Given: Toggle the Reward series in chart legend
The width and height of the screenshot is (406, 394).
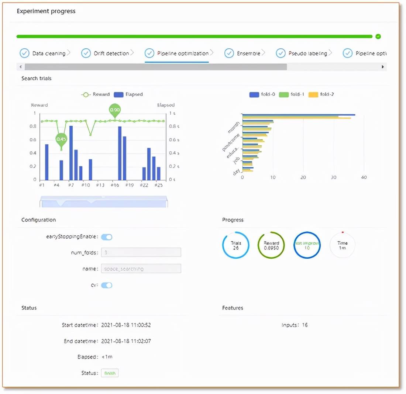Looking at the screenshot, I should pos(96,94).
